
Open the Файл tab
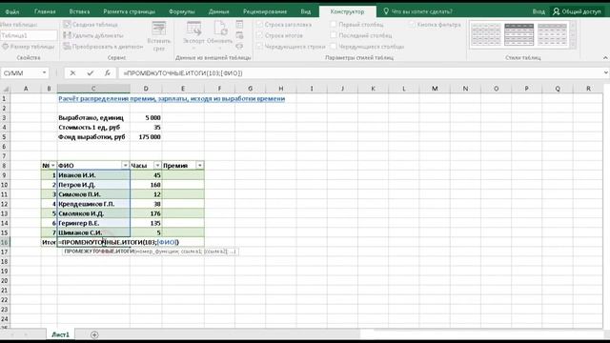[12, 11]
